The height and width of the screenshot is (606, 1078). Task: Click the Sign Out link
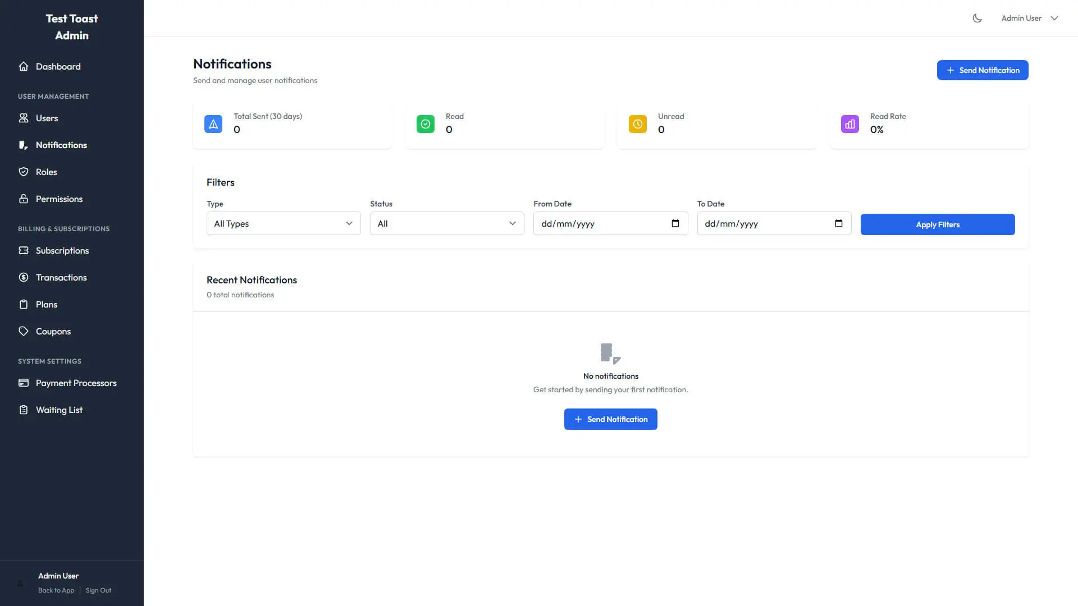98,590
